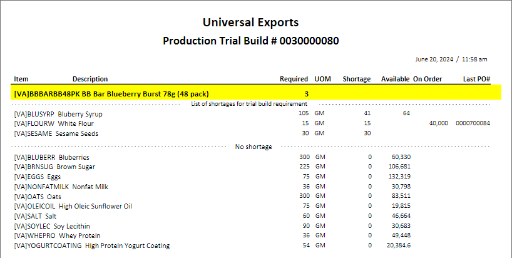This screenshot has height=258, width=512.
Task: Click the Universal Exports report title
Action: click(250, 23)
